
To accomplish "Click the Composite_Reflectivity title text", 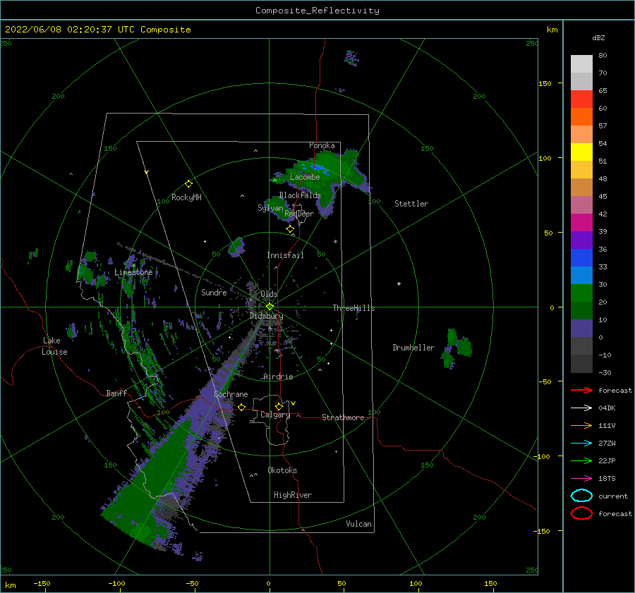I will [x=317, y=11].
